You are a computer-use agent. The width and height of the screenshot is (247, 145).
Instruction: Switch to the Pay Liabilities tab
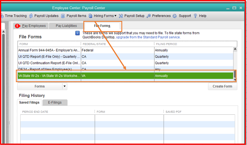66,26
